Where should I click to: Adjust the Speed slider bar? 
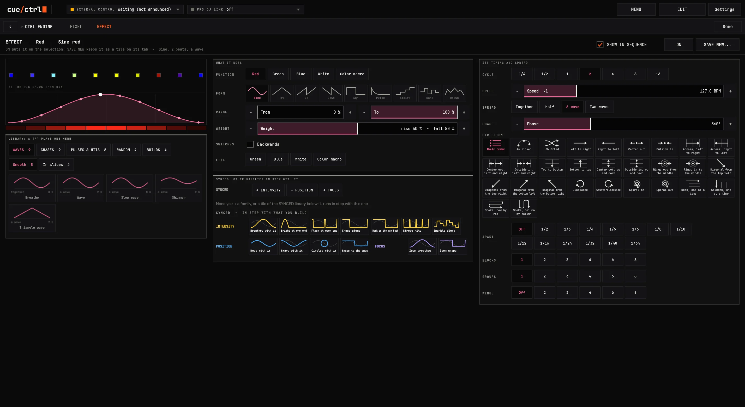click(623, 91)
